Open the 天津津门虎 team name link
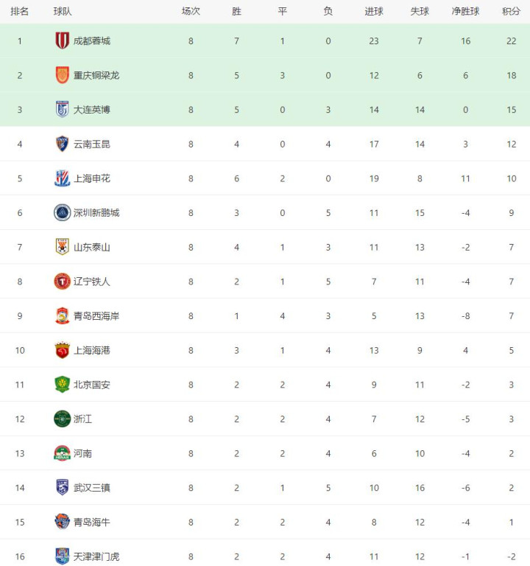This screenshot has height=566, width=530. point(96,556)
